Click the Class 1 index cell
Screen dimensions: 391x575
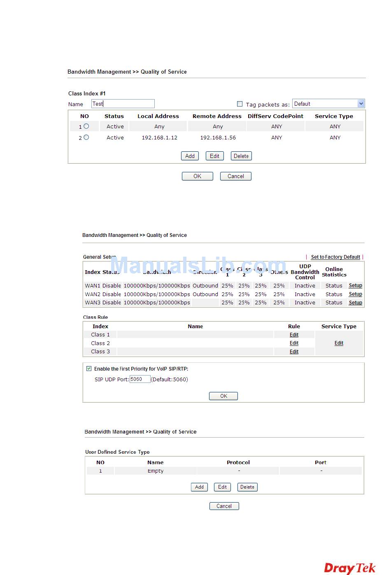coord(100,335)
